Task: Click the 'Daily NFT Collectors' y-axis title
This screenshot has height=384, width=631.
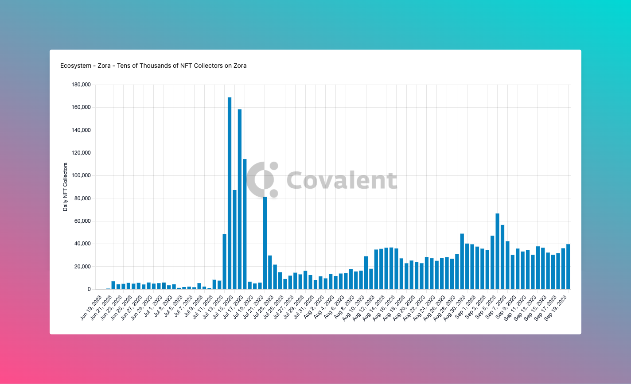Action: click(x=65, y=187)
